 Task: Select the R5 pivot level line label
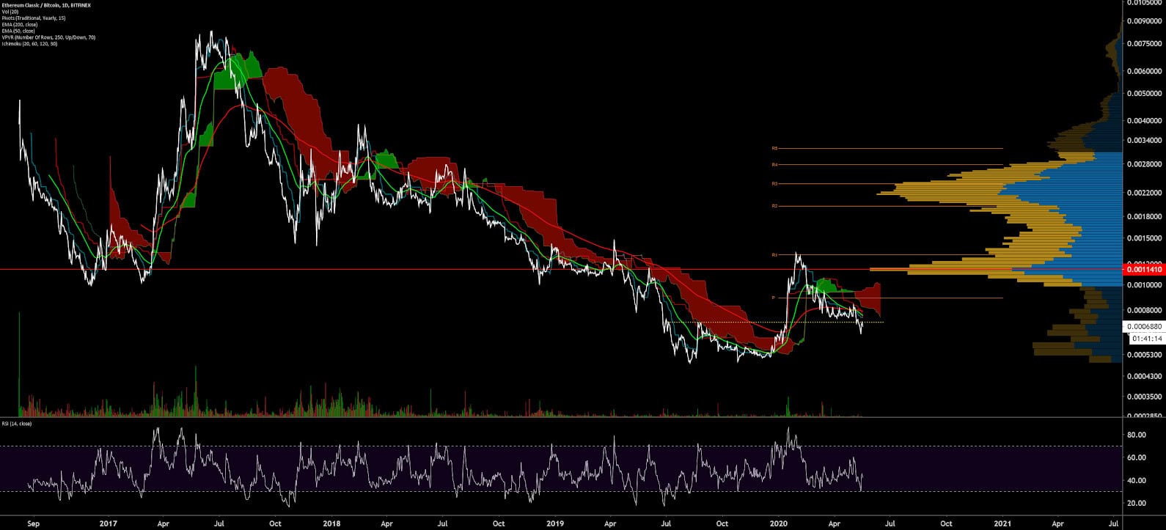(x=774, y=148)
